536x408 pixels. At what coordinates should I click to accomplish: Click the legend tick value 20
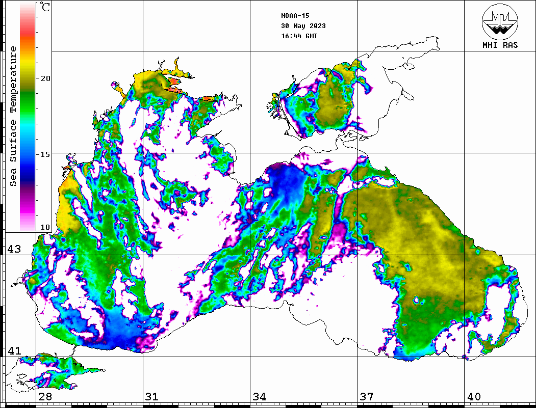45,78
